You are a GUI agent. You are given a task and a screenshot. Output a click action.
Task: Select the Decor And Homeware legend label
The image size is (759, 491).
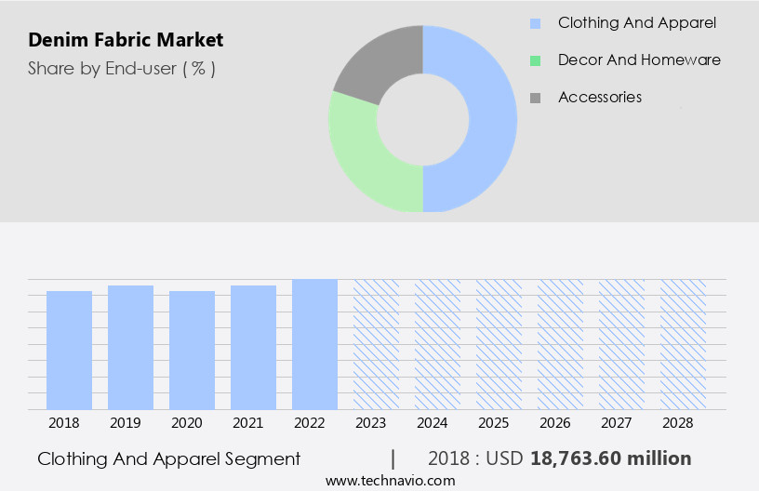pyautogui.click(x=638, y=60)
